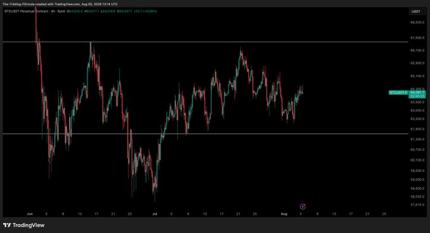Click the chart creation header text

pos(60,4)
